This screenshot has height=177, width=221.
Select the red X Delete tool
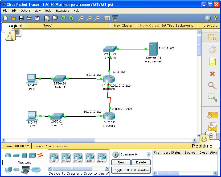(212, 74)
